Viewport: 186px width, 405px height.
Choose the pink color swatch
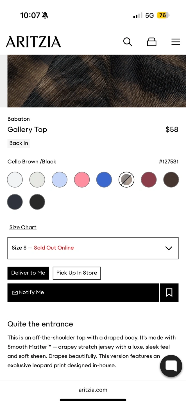[82, 180]
